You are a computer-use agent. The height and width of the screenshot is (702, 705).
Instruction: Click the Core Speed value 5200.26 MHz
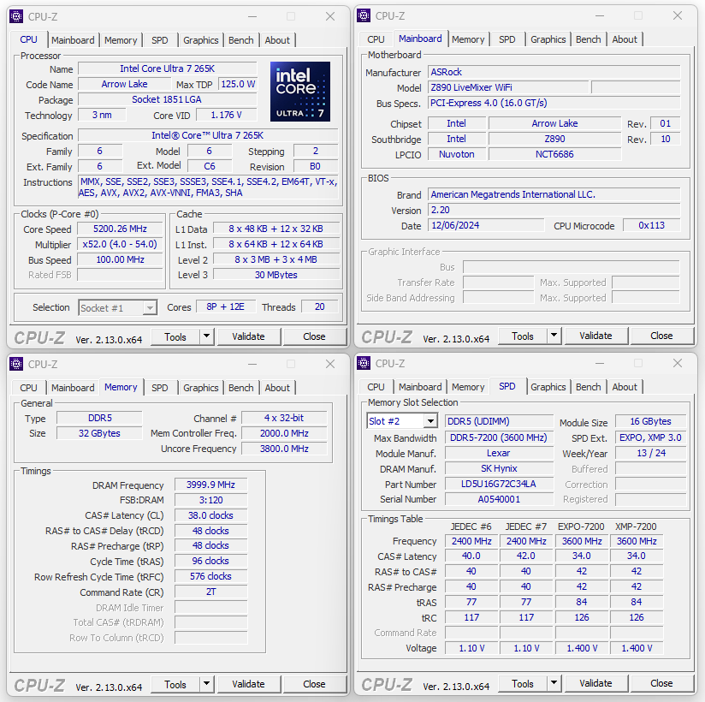point(120,229)
